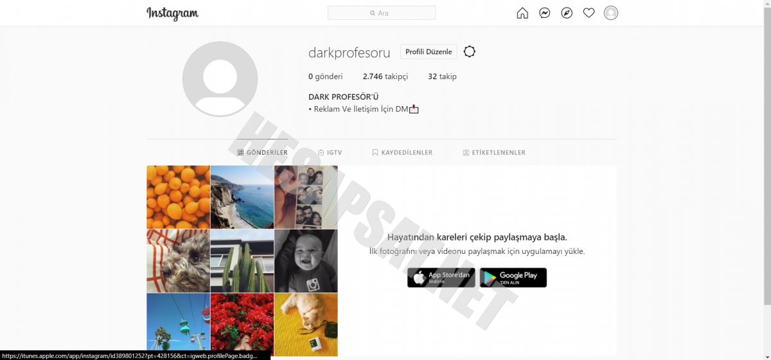
Task: Click the darkprofesoru username
Action: (350, 53)
